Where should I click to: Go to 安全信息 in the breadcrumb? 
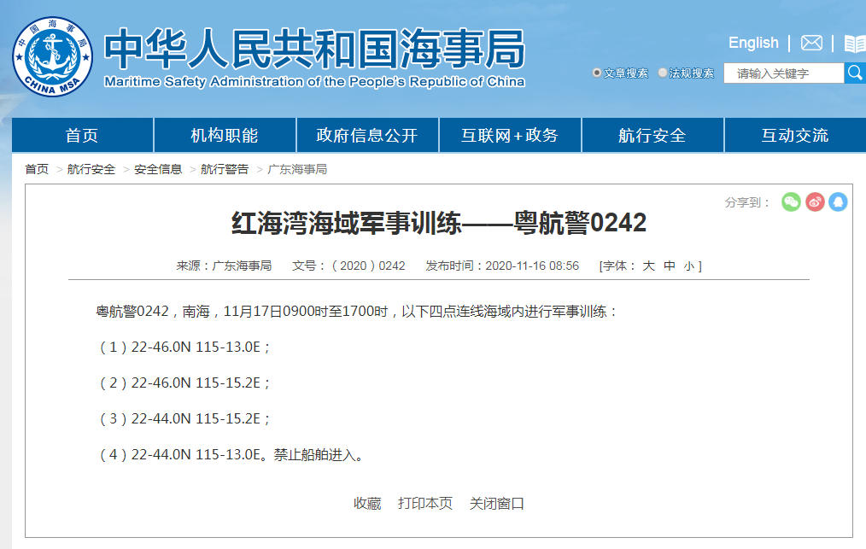[158, 169]
